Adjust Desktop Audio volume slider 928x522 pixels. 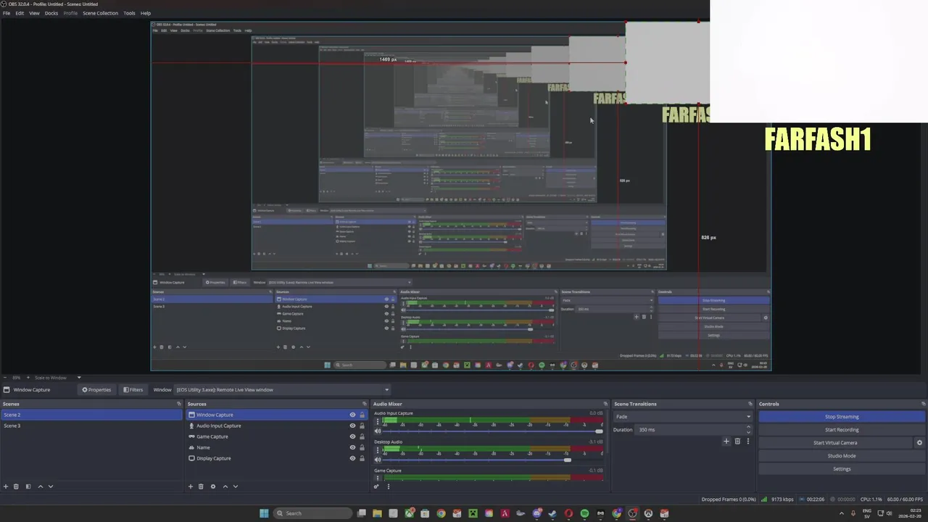[x=493, y=460]
